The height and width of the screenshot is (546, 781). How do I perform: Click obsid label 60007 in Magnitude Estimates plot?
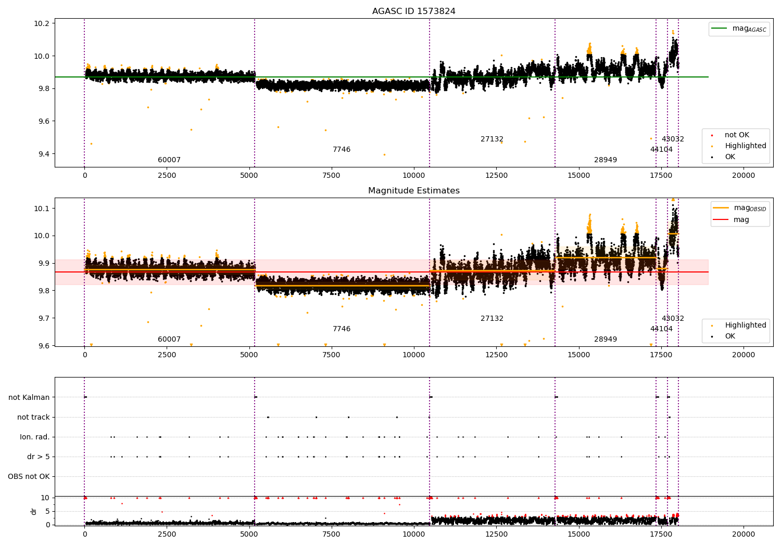tap(169, 340)
